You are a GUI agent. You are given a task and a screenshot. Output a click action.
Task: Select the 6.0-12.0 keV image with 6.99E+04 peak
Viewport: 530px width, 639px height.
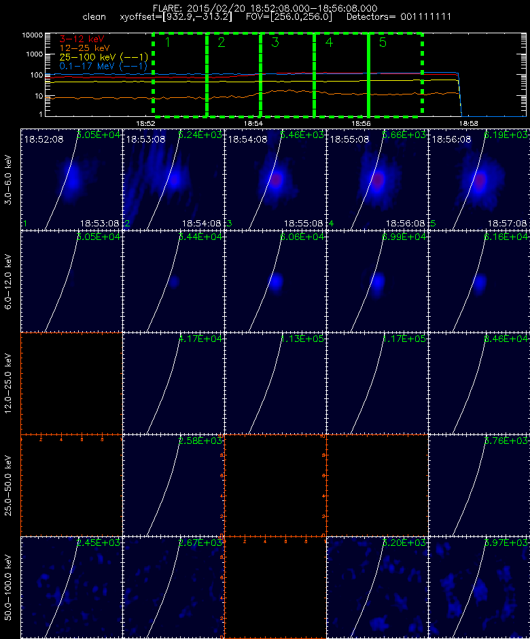coord(377,281)
